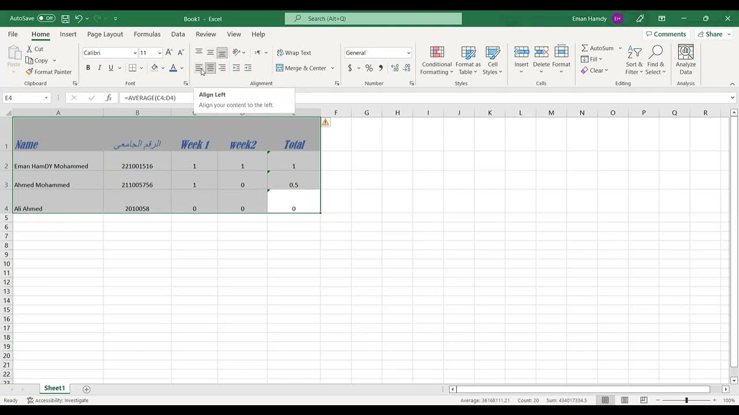
Task: Click the Merge & Center button
Action: pos(301,68)
